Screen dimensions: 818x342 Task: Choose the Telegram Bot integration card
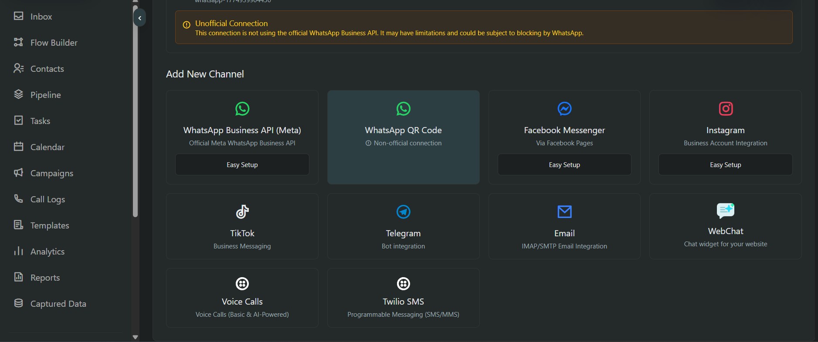[404, 226]
